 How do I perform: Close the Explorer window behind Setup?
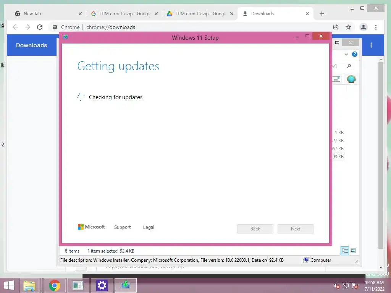[351, 42]
